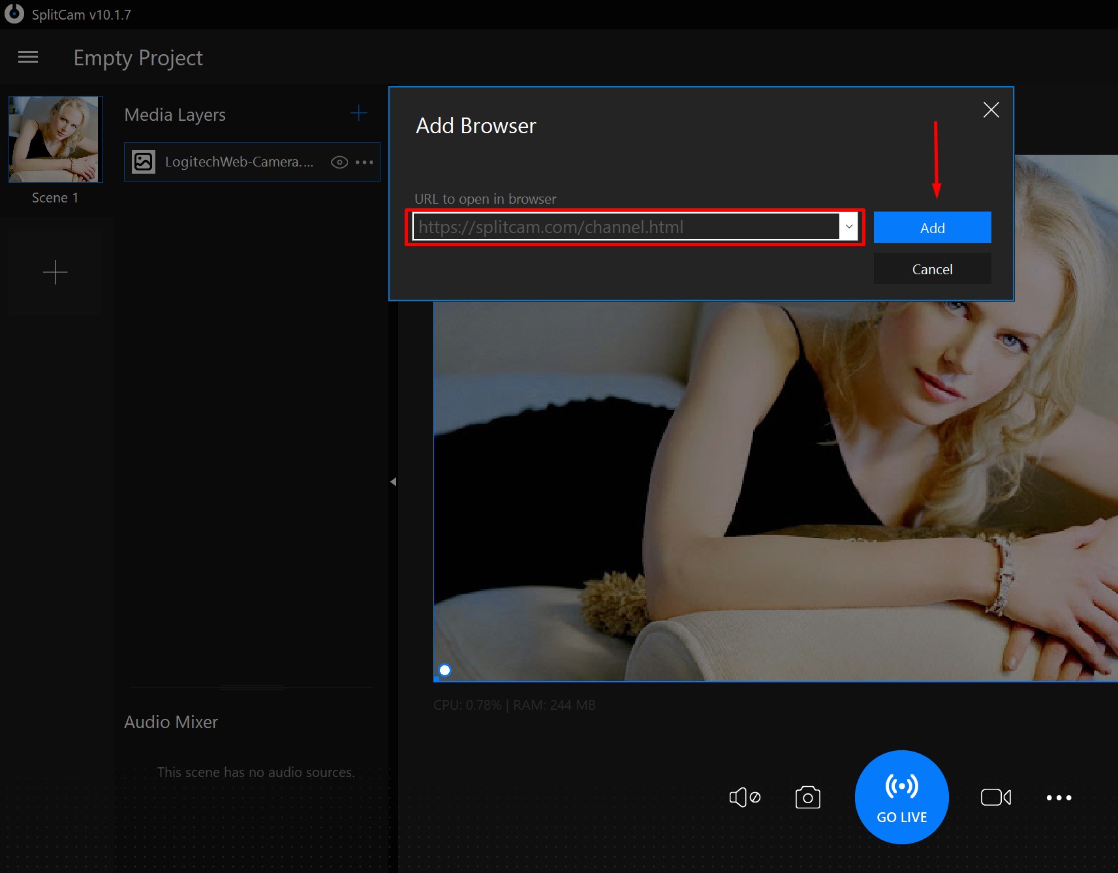The width and height of the screenshot is (1118, 873).
Task: Open more options beside record button
Action: click(1058, 797)
